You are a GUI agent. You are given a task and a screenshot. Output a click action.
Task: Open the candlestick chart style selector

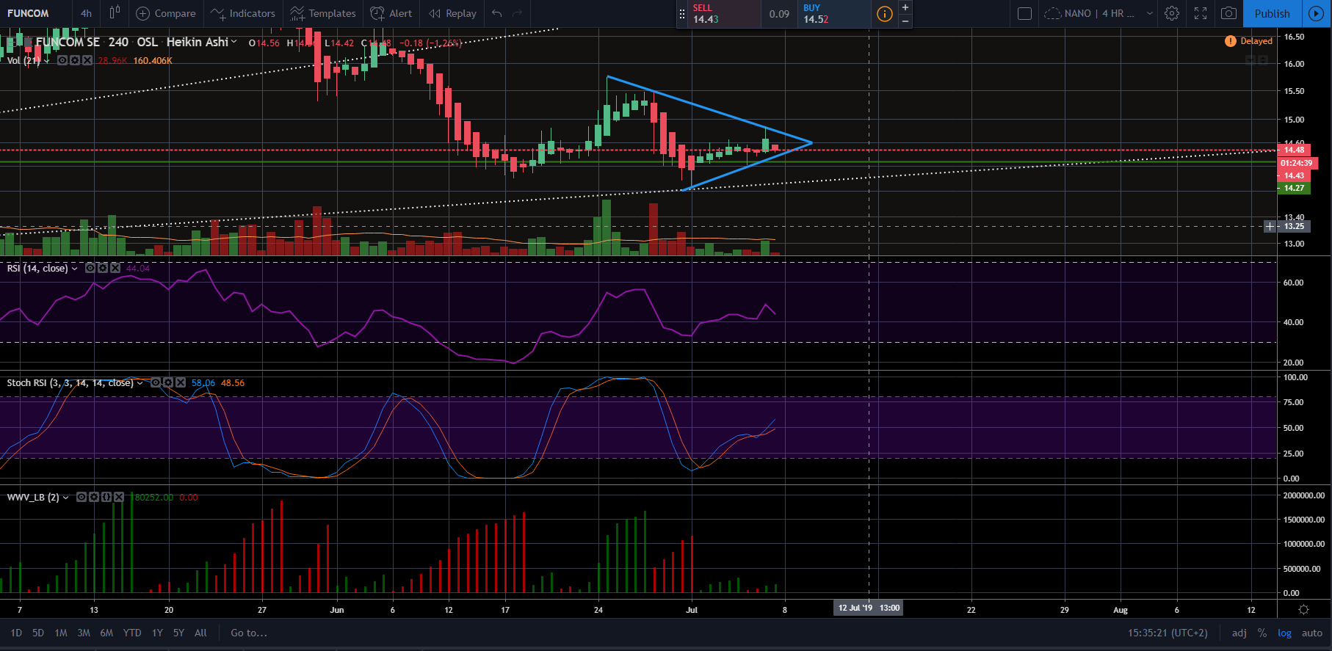(x=115, y=13)
